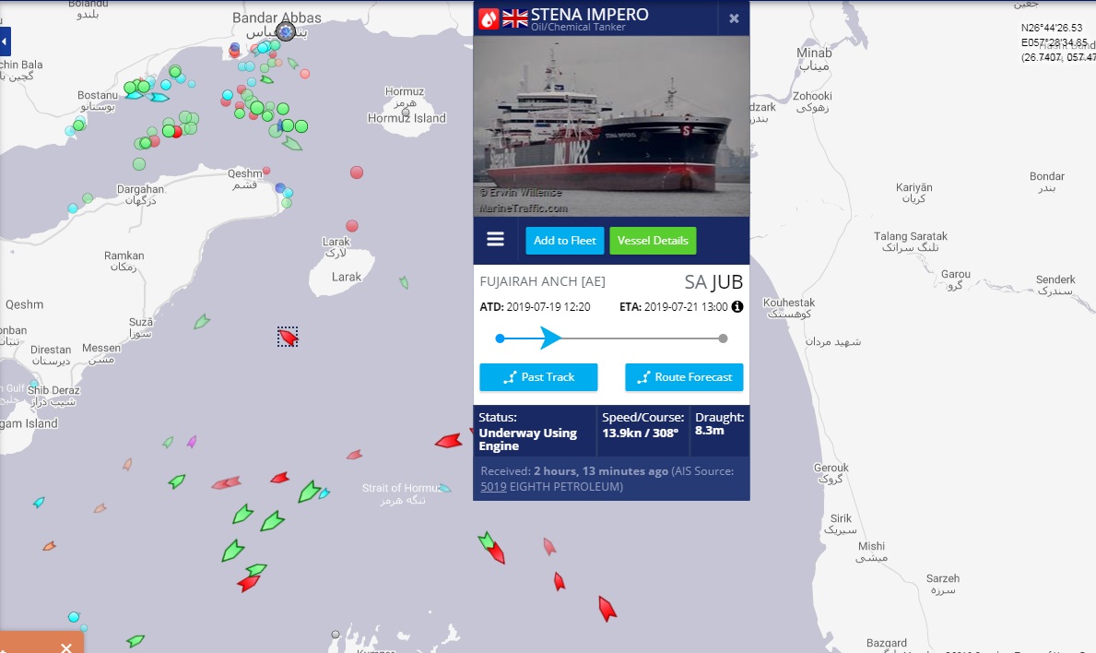Click the STENA IMPERO vessel name title
The width and height of the screenshot is (1096, 653).
pos(589,14)
